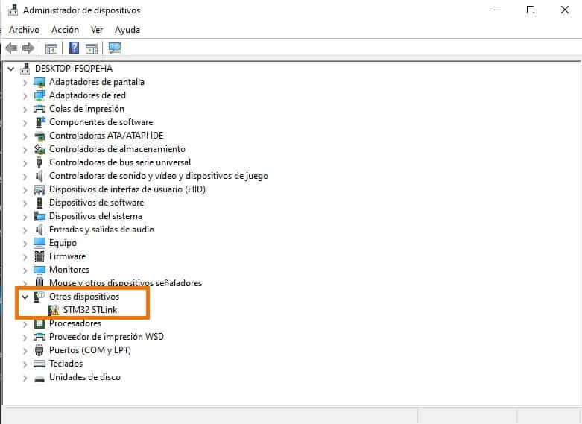582x424 pixels.
Task: Click the Help toolbar icon with question mark
Action: tap(74, 48)
